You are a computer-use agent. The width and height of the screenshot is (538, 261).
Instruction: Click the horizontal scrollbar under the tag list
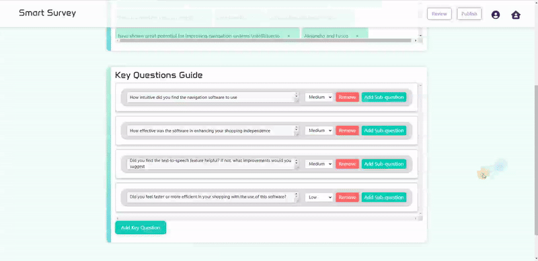click(264, 40)
